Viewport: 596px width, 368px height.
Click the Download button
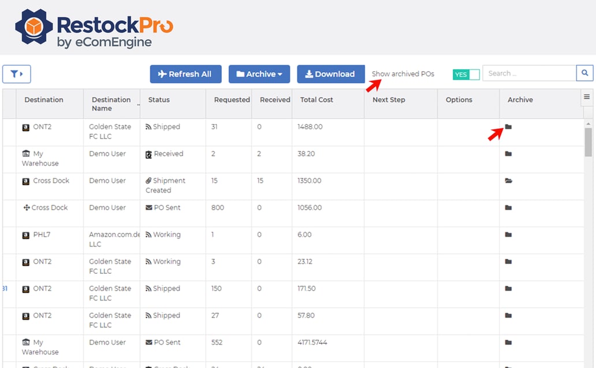point(330,74)
